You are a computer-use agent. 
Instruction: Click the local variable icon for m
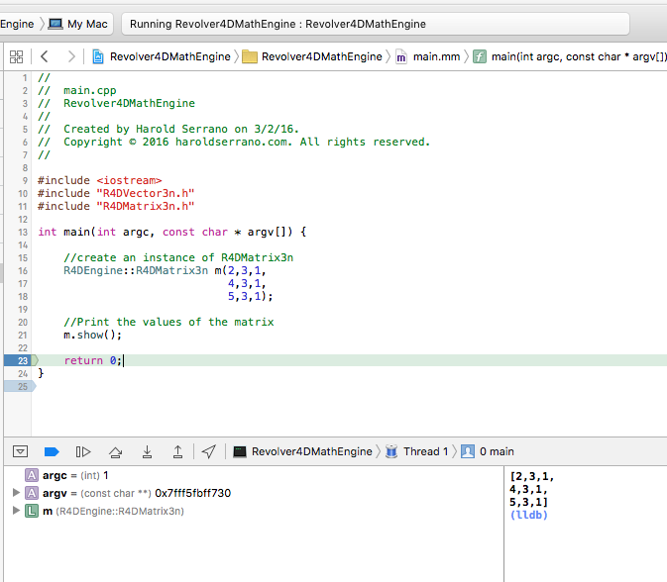tap(32, 511)
